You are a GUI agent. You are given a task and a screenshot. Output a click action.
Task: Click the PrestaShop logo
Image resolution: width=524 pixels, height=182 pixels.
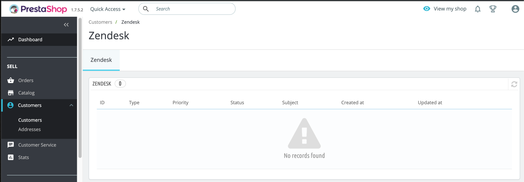[x=38, y=9]
